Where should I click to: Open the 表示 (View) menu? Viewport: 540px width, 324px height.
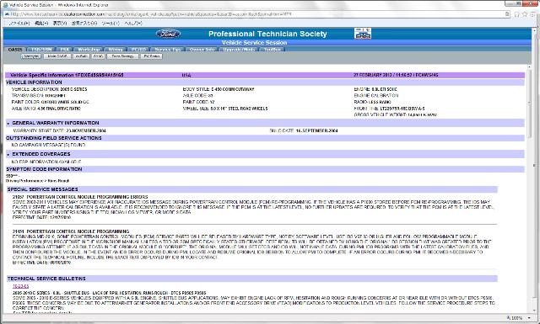[60, 23]
